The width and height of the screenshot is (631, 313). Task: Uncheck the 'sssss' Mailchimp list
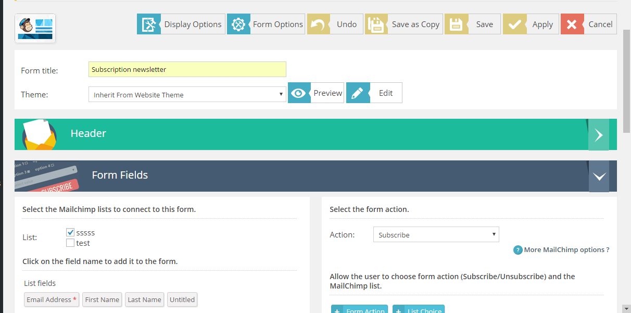[70, 232]
